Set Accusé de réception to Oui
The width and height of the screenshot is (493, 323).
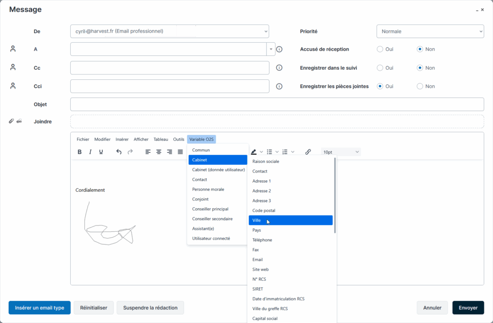pyautogui.click(x=380, y=49)
